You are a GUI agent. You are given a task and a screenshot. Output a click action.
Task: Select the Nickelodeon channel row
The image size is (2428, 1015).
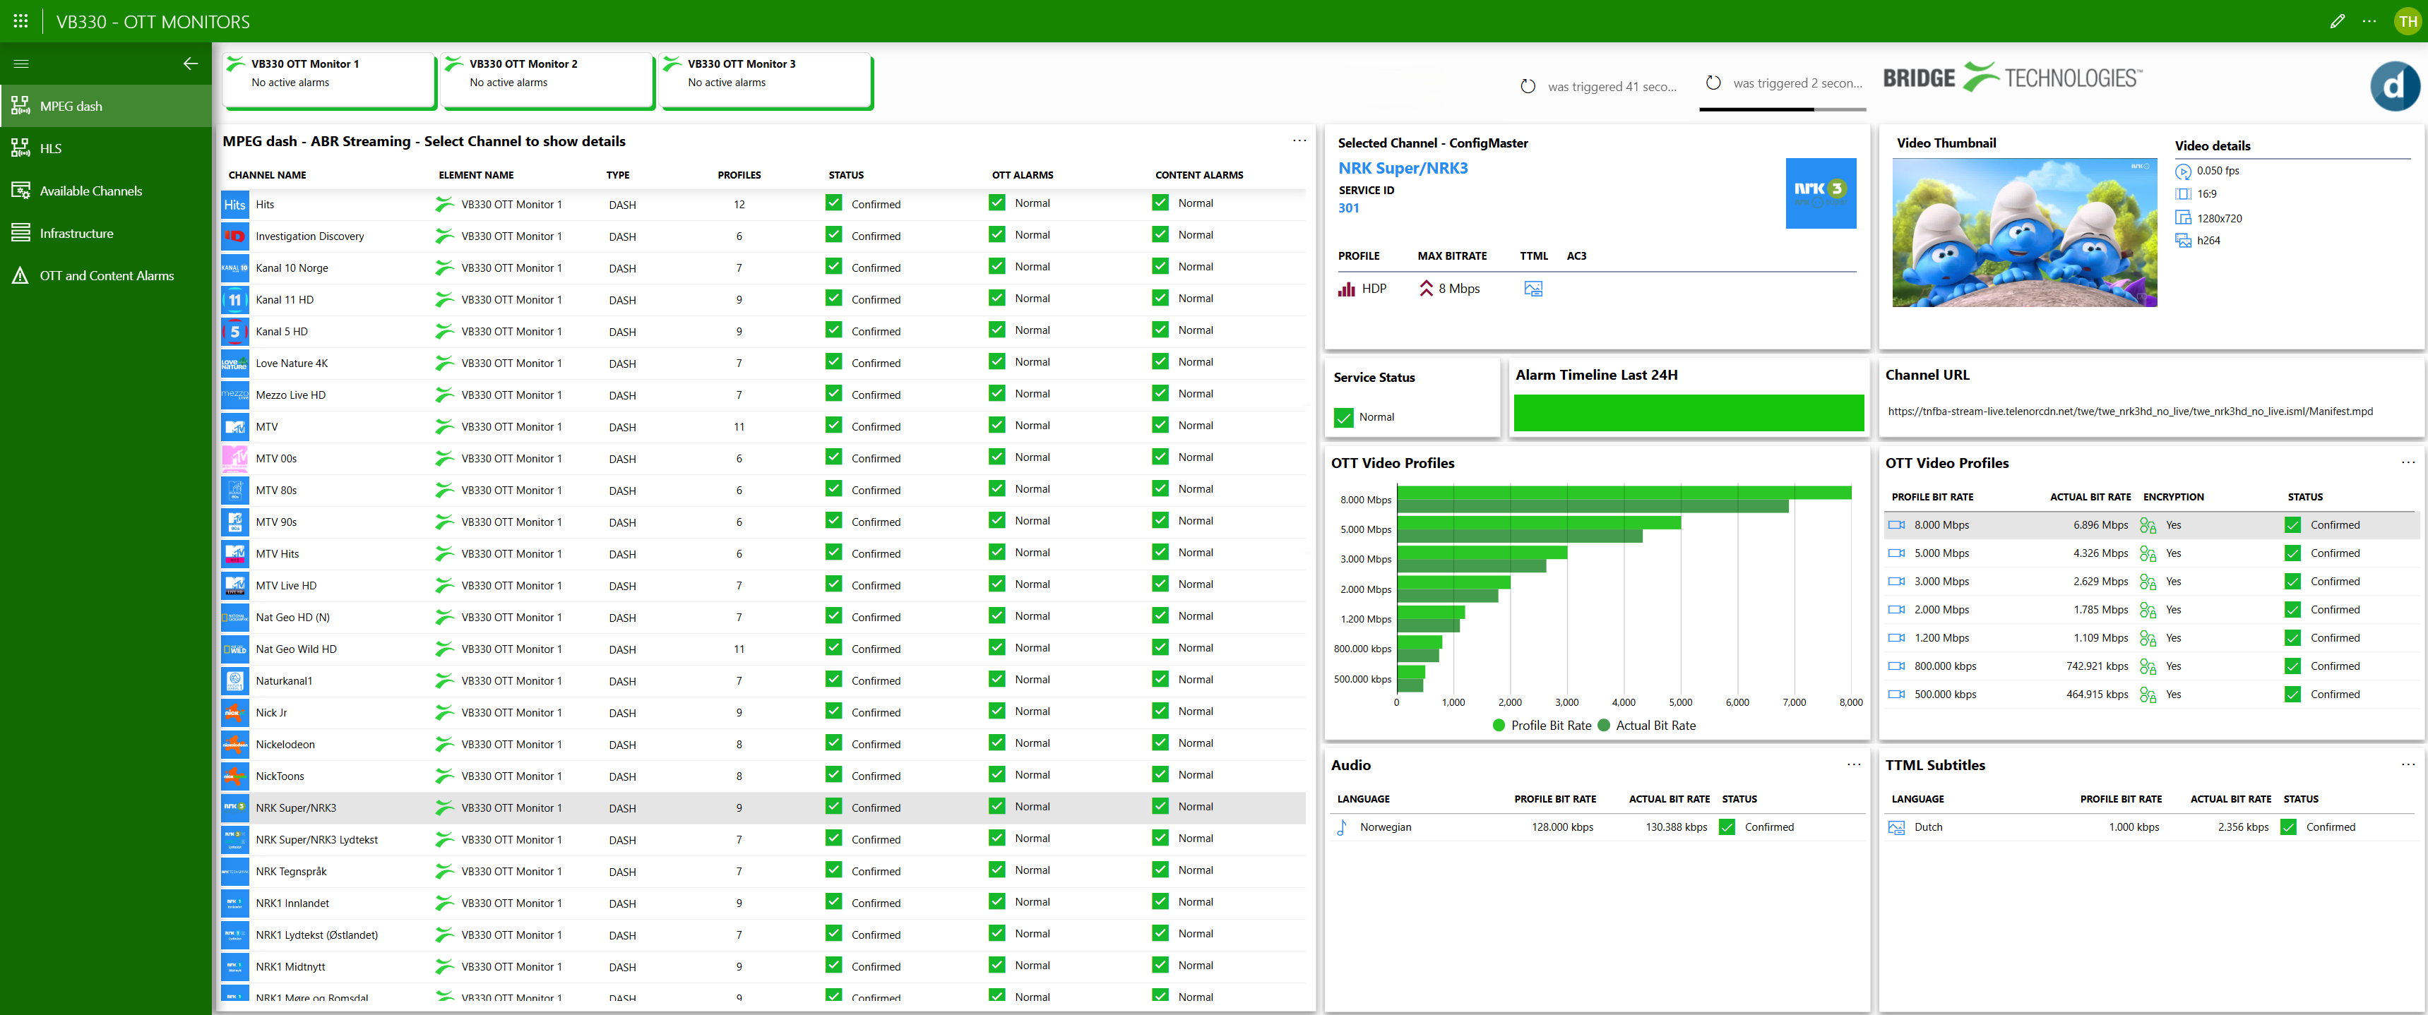763,745
